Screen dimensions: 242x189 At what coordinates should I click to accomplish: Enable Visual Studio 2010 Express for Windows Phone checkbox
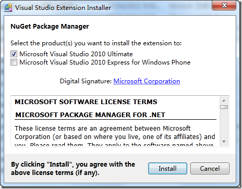pos(14,62)
